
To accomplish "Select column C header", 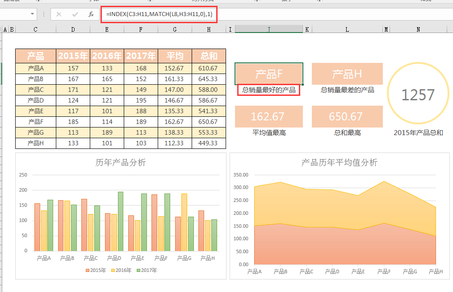I will click(x=35, y=29).
